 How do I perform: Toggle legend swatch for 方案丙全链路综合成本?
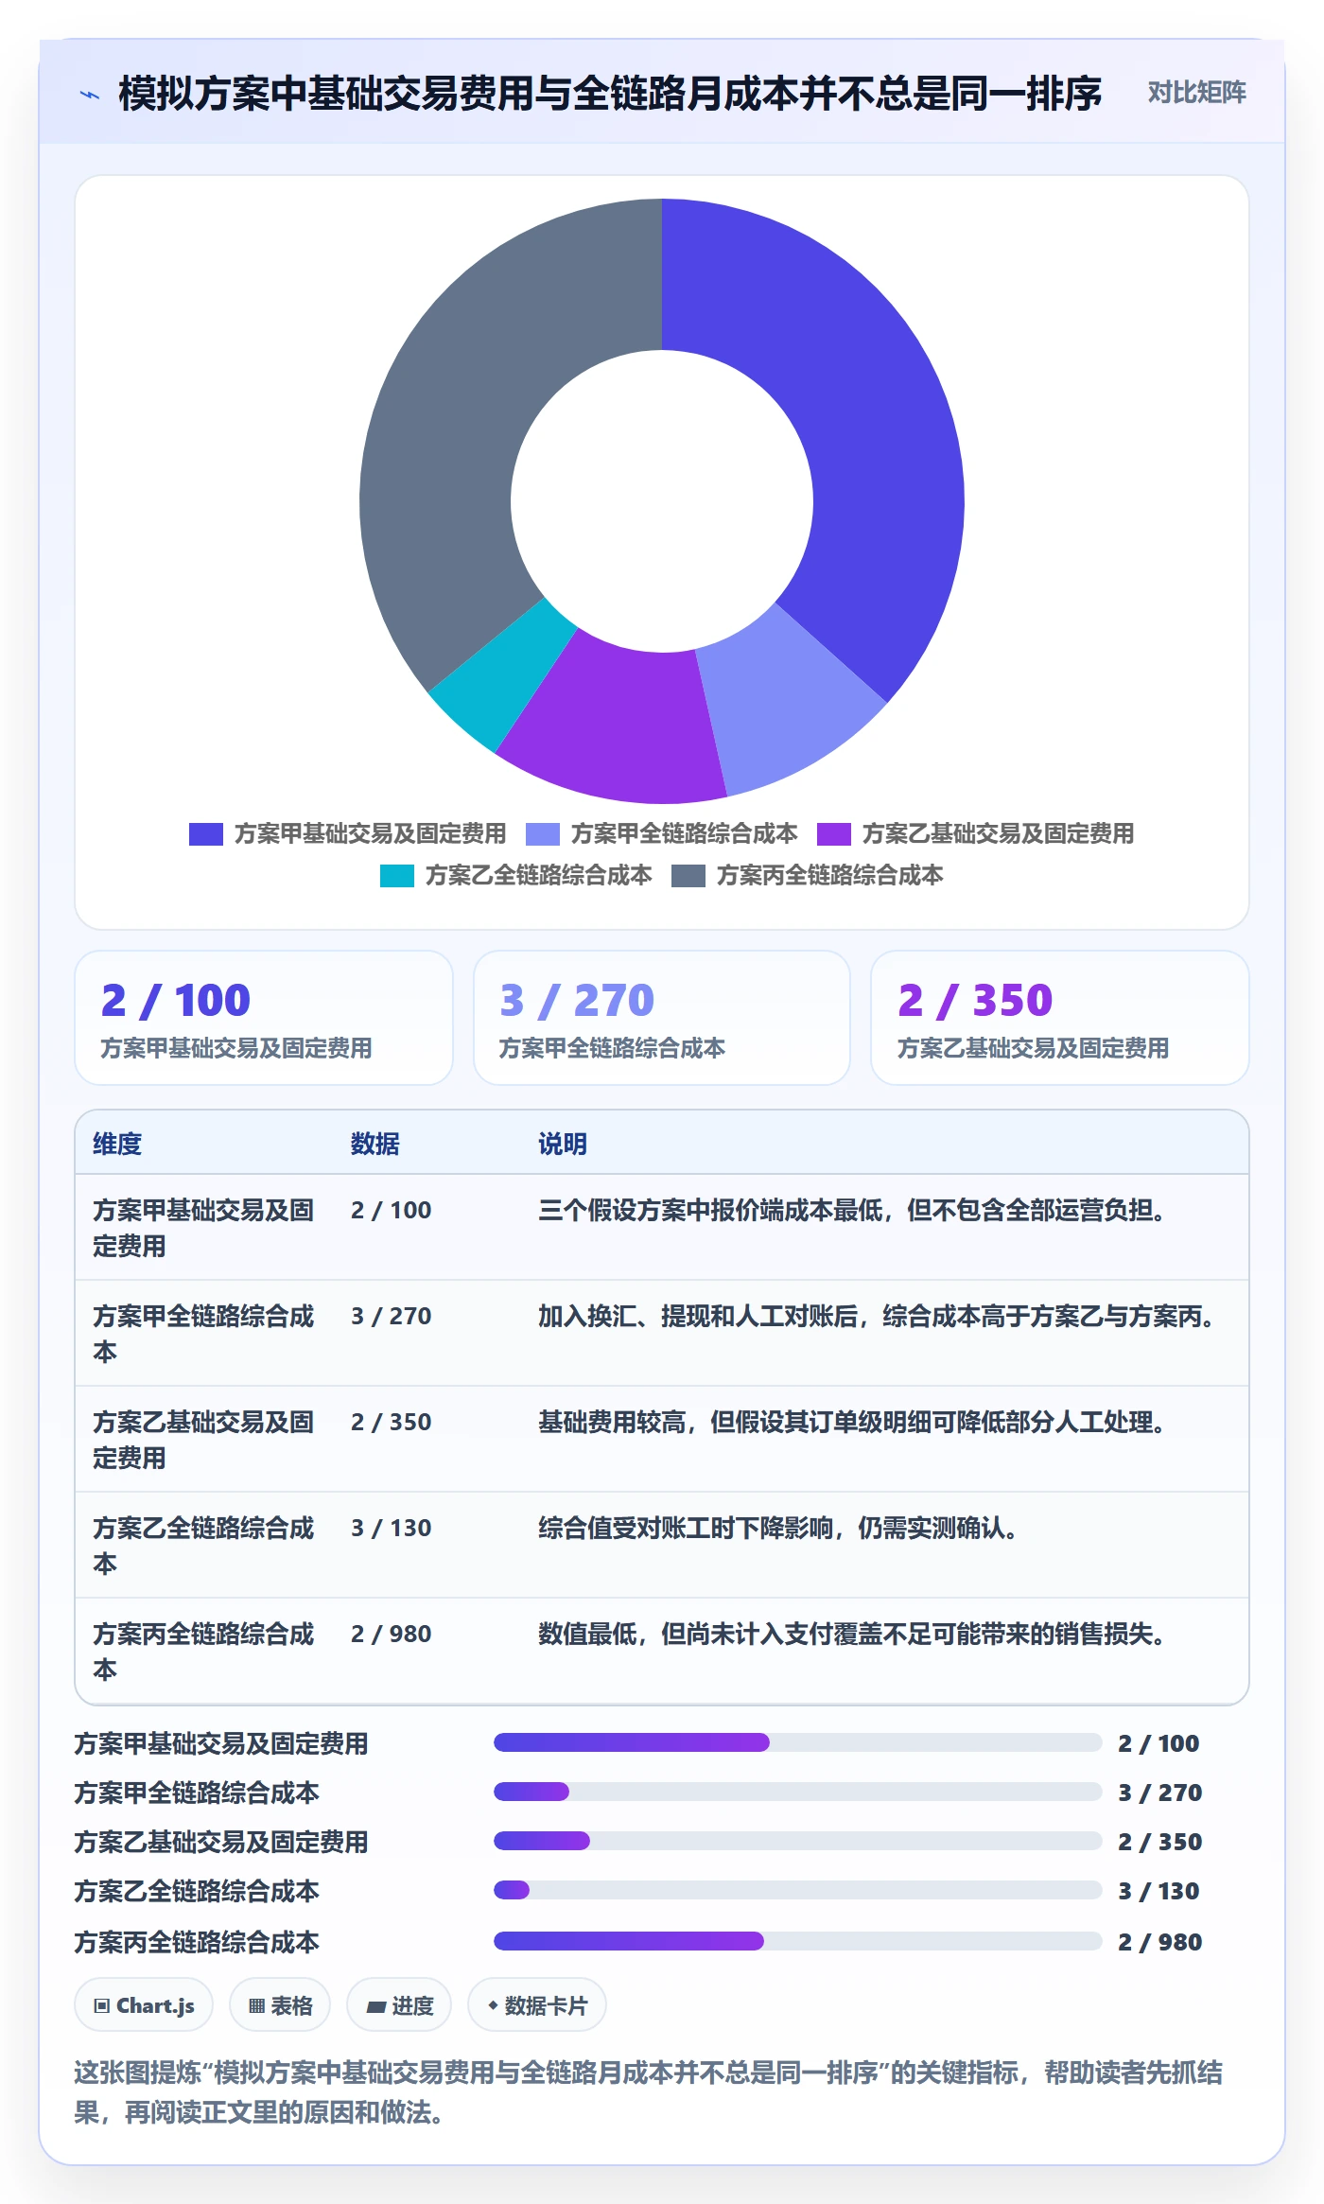click(688, 875)
